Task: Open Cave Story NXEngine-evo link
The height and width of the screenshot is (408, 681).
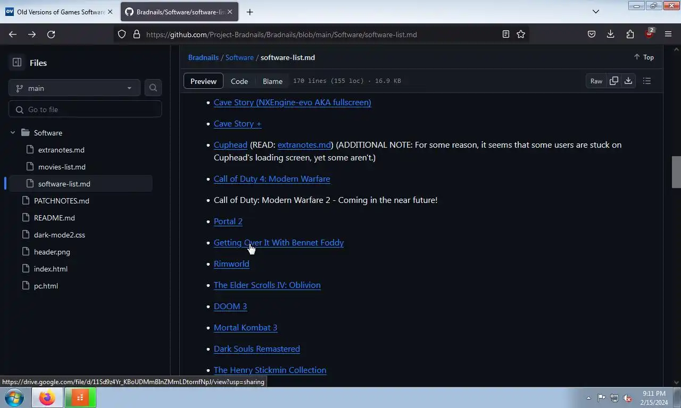Action: (292, 102)
